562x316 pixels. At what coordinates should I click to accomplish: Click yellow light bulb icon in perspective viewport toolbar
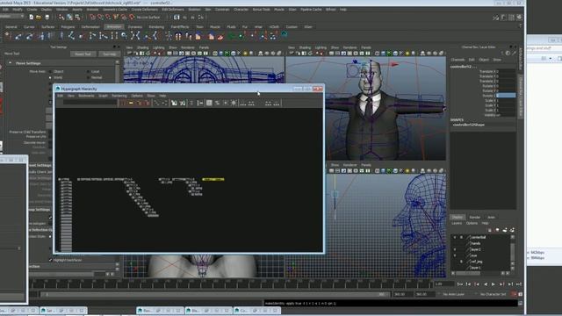tap(407, 54)
